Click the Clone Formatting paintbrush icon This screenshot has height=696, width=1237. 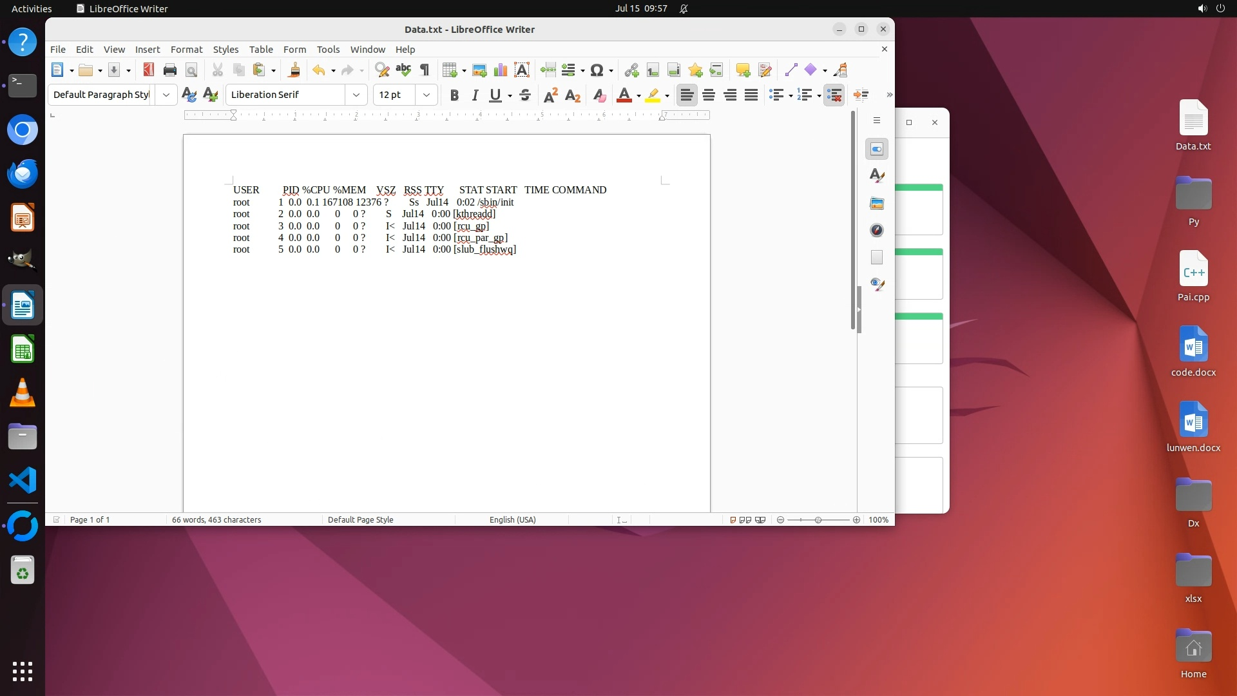coord(294,70)
